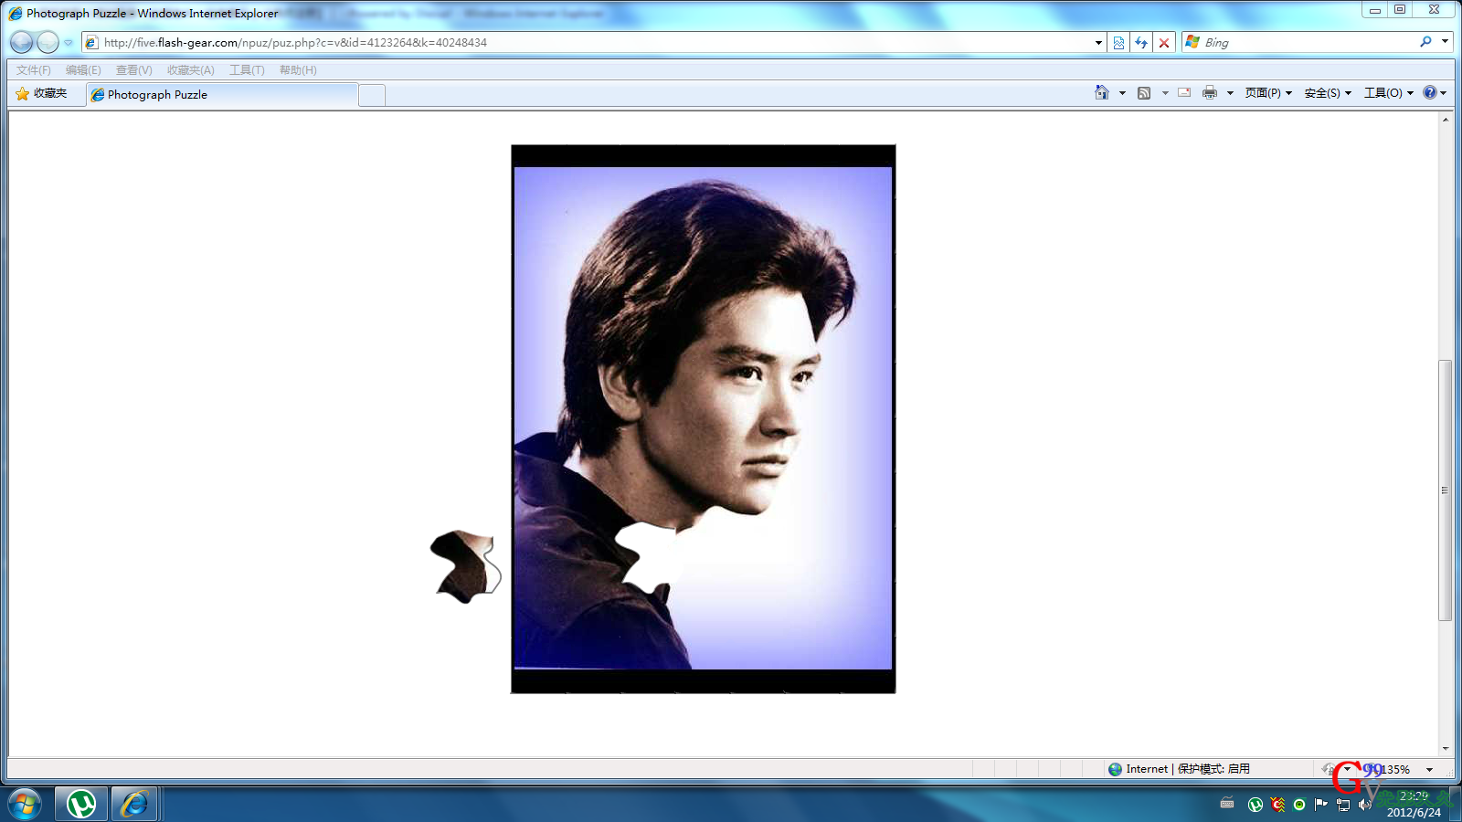Expand the 安全(S) dropdown menu
The height and width of the screenshot is (822, 1462).
1328,93
